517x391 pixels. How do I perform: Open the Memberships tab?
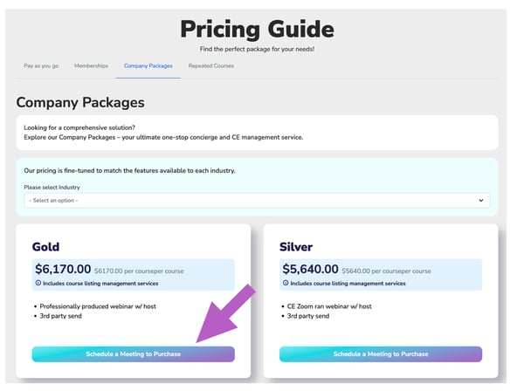pos(91,65)
